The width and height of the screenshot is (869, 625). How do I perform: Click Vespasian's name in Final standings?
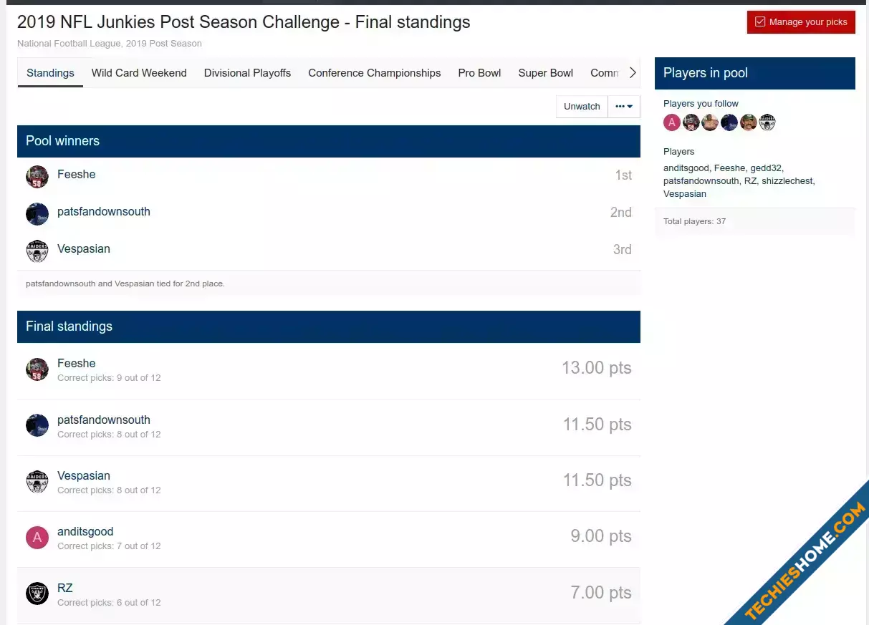[84, 476]
